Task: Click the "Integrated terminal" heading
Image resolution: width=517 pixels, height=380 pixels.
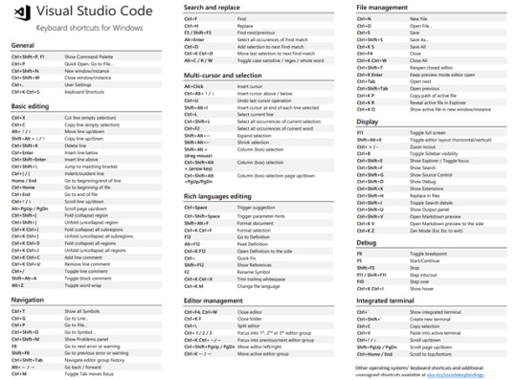Action: coord(385,301)
